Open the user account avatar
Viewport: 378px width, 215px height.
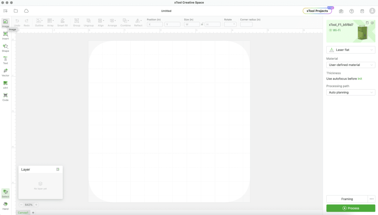pos(372,11)
